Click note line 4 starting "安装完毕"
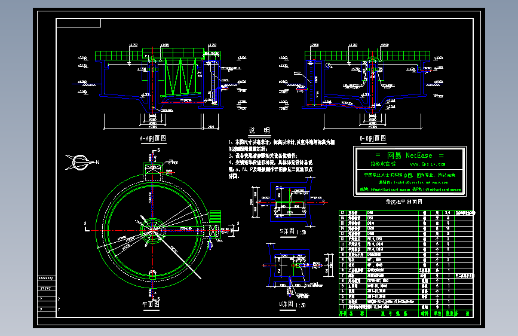This screenshot has height=336, width=518. pos(270,163)
